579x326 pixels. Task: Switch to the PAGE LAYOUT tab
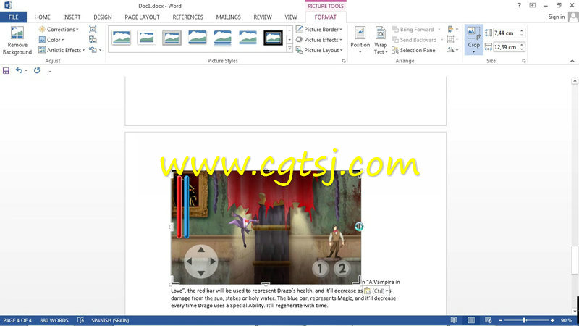(142, 17)
